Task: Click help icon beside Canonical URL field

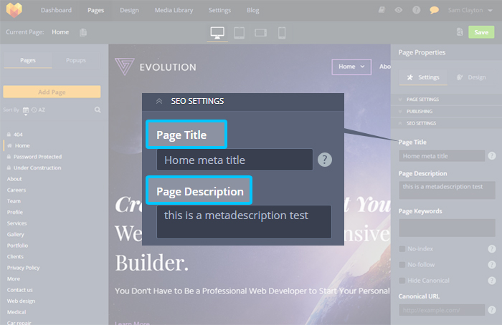Action: point(492,310)
